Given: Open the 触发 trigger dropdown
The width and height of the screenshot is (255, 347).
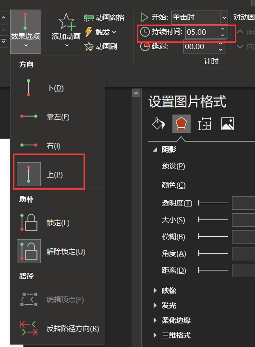Looking at the screenshot, I should [100, 32].
